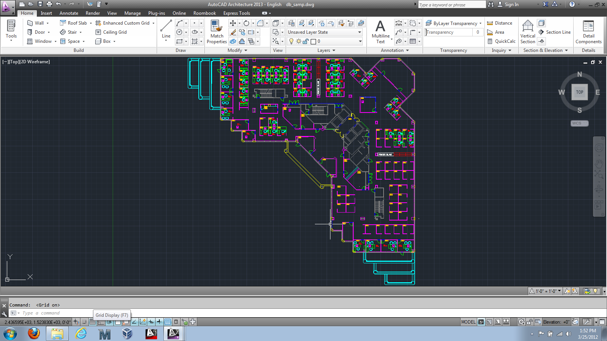Image resolution: width=607 pixels, height=341 pixels.
Task: Select the Move tool in Modify panel
Action: pyautogui.click(x=233, y=23)
